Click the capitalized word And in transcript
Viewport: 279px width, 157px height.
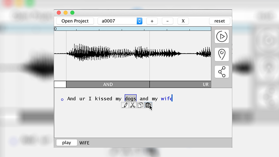pos(71,99)
